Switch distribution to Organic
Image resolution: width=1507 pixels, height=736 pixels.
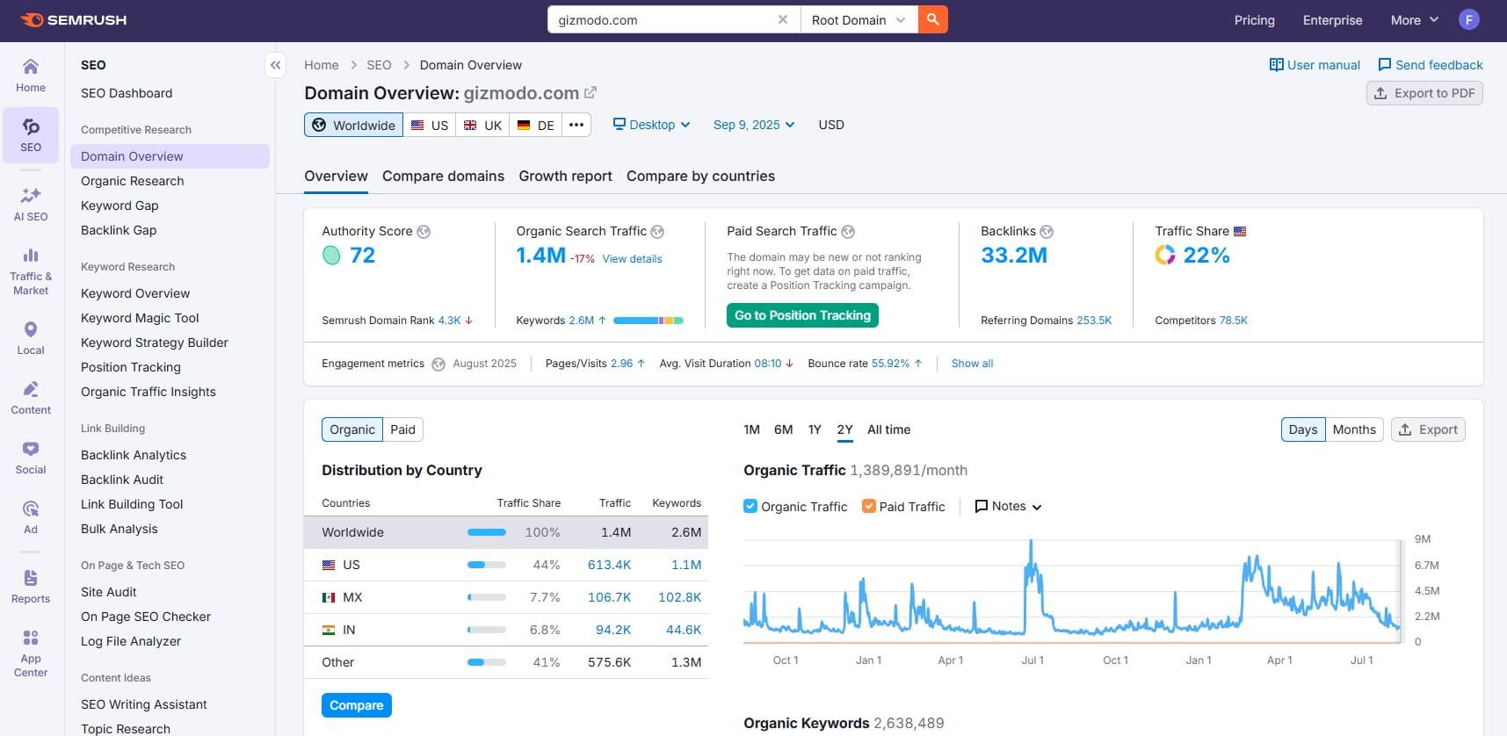tap(352, 429)
